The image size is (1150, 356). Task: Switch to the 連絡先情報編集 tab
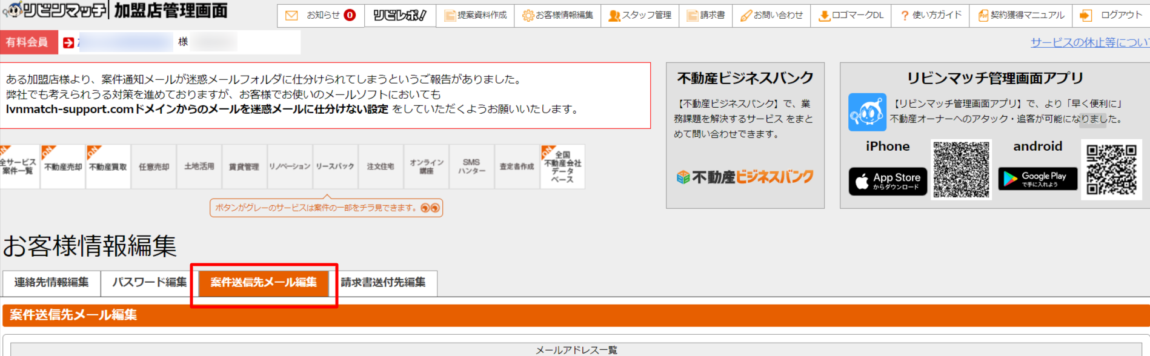click(52, 283)
